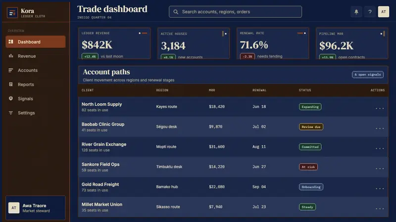Screen dimensions: 396x222
Task: Open the Ledger Revenue card
Action: point(114,43)
